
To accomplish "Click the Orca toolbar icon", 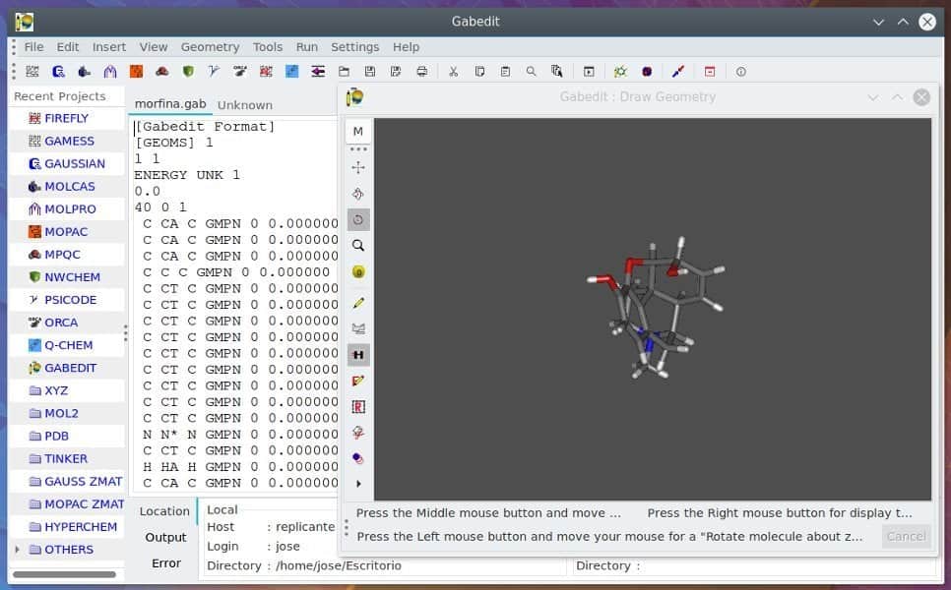I will tap(239, 72).
